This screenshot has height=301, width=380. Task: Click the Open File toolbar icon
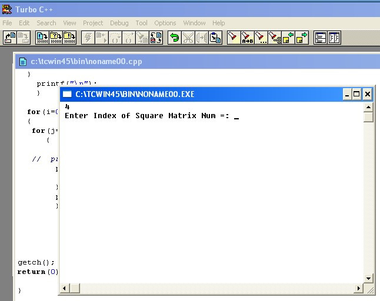(10, 38)
